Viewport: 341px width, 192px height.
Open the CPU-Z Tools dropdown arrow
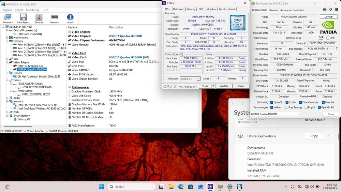[x=213, y=86]
